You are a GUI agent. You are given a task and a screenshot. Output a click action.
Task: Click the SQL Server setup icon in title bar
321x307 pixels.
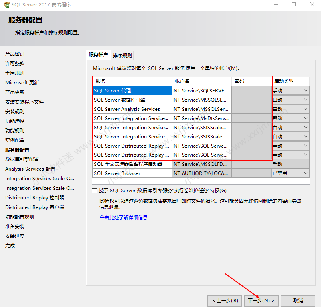coord(6,4)
